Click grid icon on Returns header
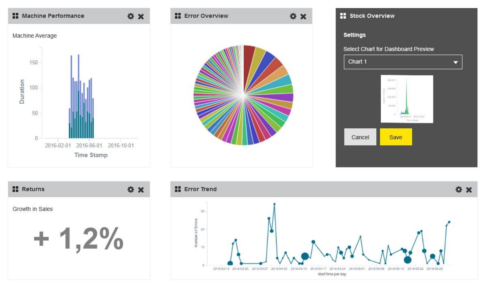The image size is (501, 281). click(15, 189)
